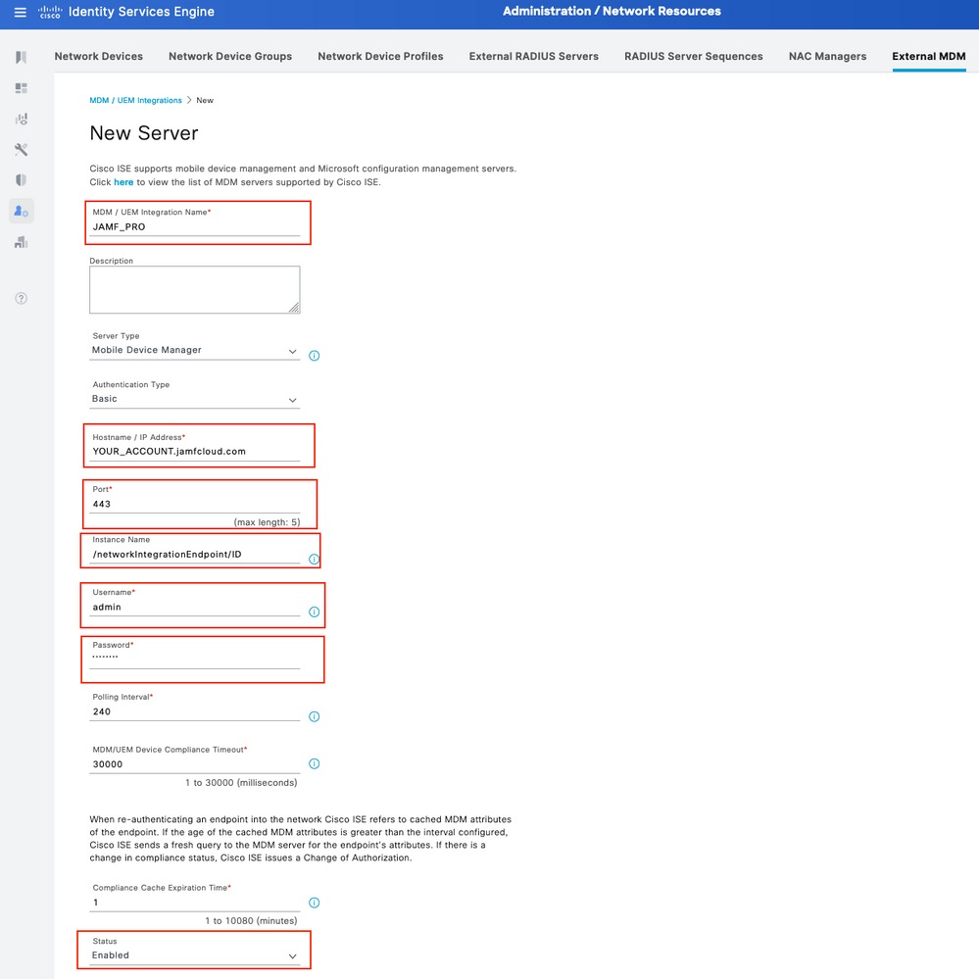
Task: View the Instance Name info tooltip icon
Action: click(314, 560)
